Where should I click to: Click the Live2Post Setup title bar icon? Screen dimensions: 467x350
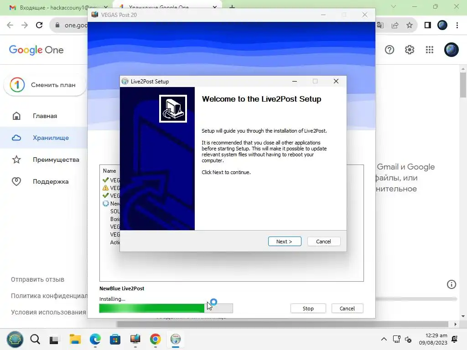pyautogui.click(x=125, y=81)
